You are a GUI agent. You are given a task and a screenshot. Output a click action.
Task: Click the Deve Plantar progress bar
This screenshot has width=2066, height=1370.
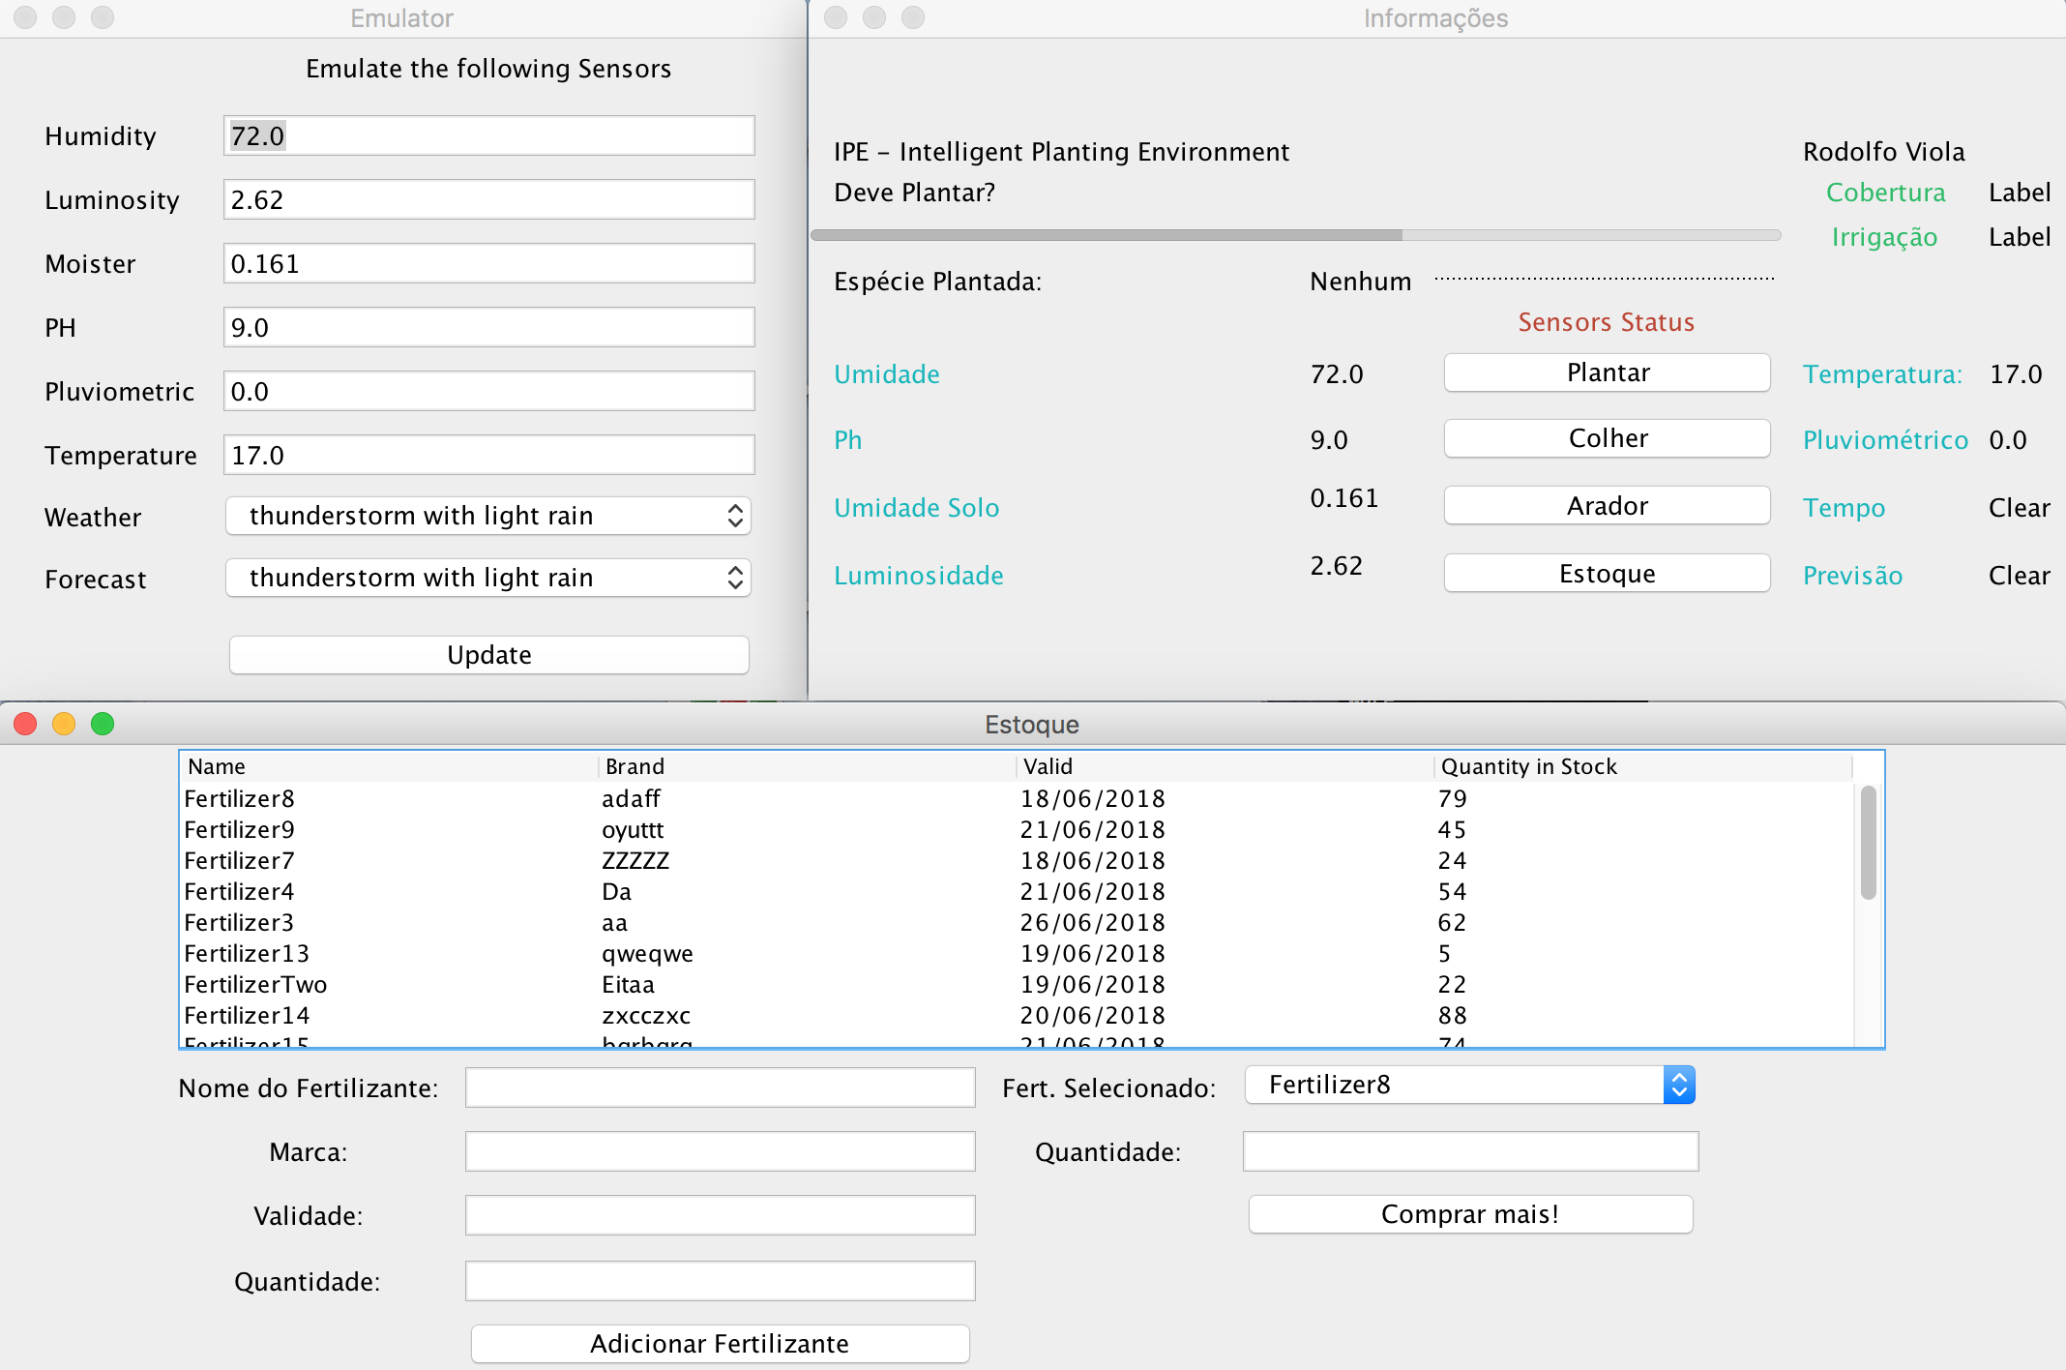click(1296, 235)
